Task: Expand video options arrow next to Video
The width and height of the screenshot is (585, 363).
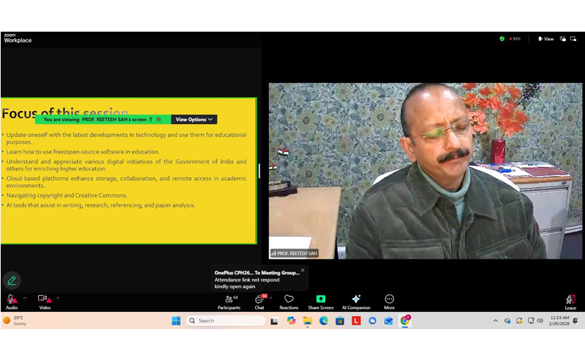Action: [x=58, y=298]
